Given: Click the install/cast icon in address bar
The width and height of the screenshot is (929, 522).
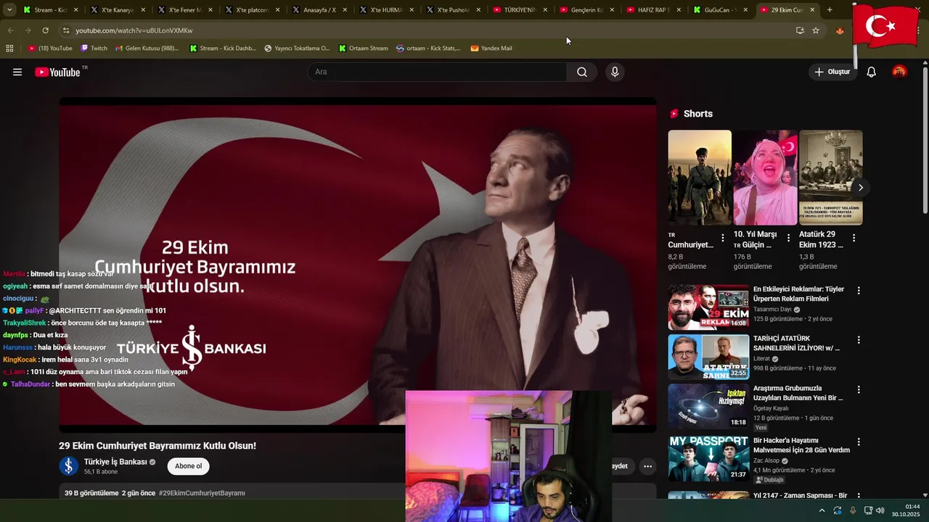Looking at the screenshot, I should [x=800, y=30].
